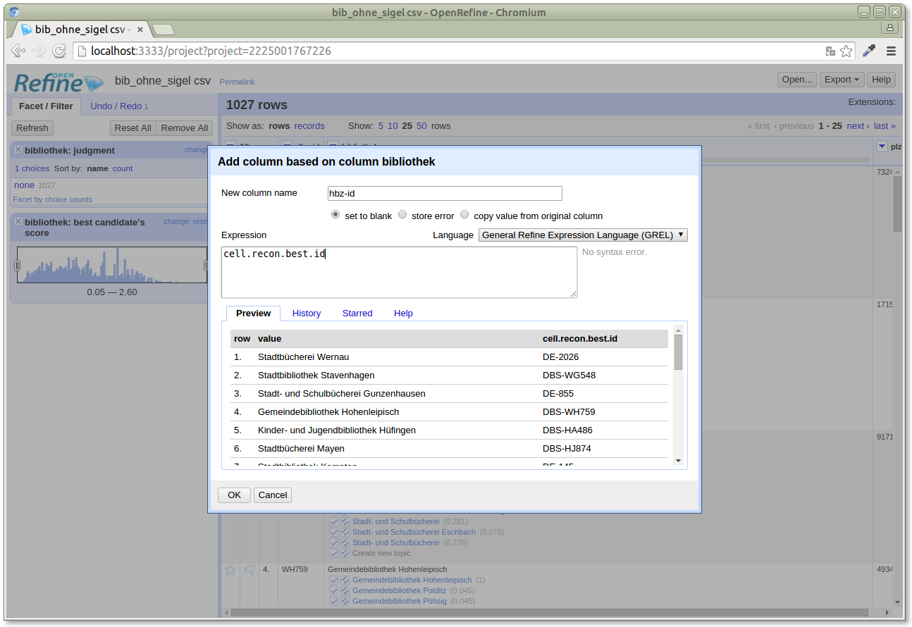
Task: Select 'copy value from original column'
Action: tap(464, 215)
